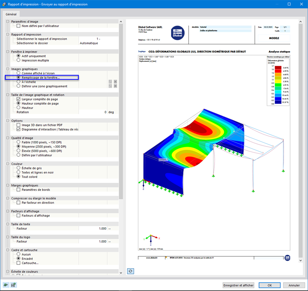
Task: Enable the Cartouche... checkbox
Action: 19,263
